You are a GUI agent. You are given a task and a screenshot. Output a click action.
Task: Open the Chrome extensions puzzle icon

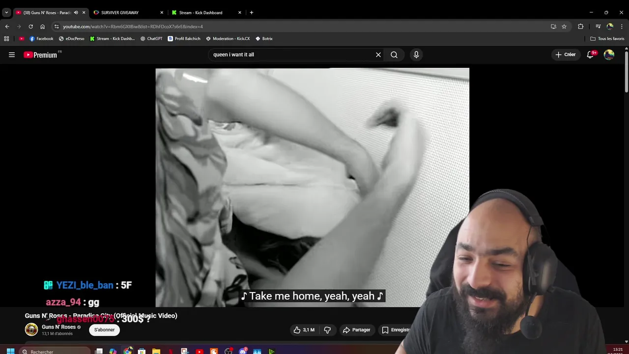click(581, 27)
